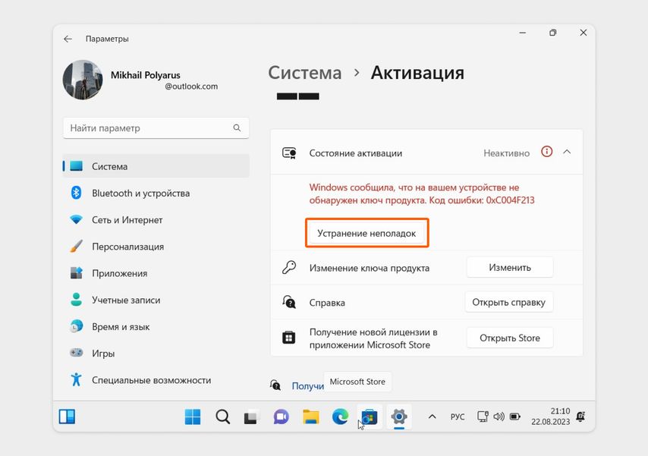Click the battery tray icon
The image size is (648, 456).
point(515,417)
